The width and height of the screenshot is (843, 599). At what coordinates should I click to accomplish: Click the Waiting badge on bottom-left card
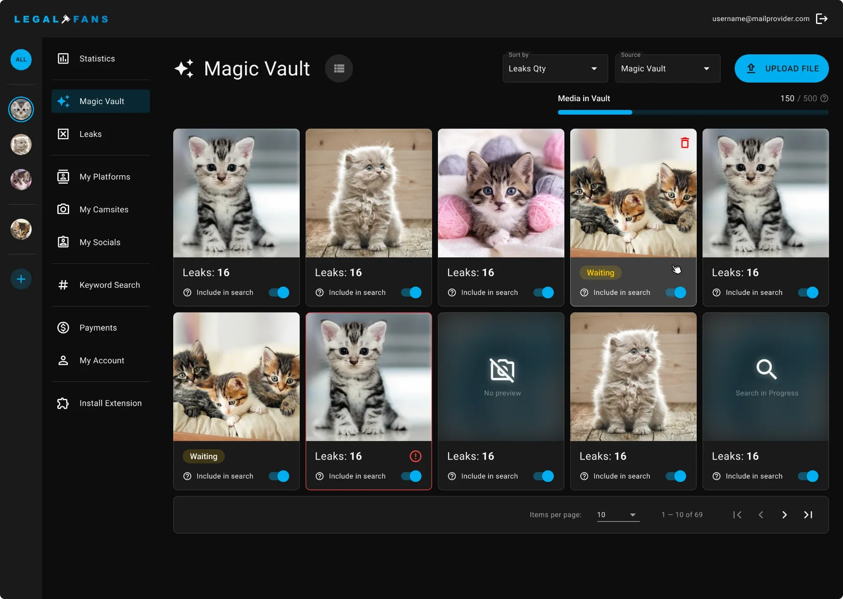coord(204,456)
